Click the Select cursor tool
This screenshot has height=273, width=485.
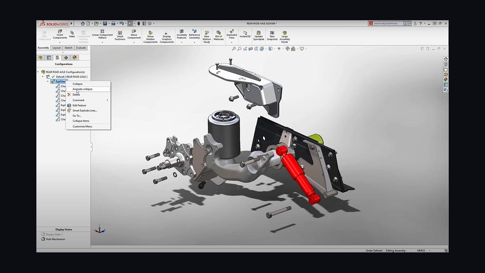[130, 23]
